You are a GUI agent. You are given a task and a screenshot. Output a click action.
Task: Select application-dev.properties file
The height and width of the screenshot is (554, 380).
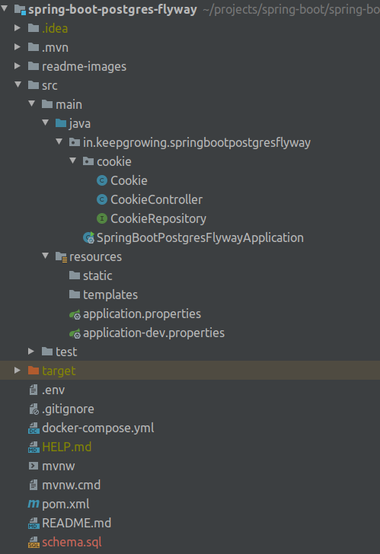[x=154, y=333]
